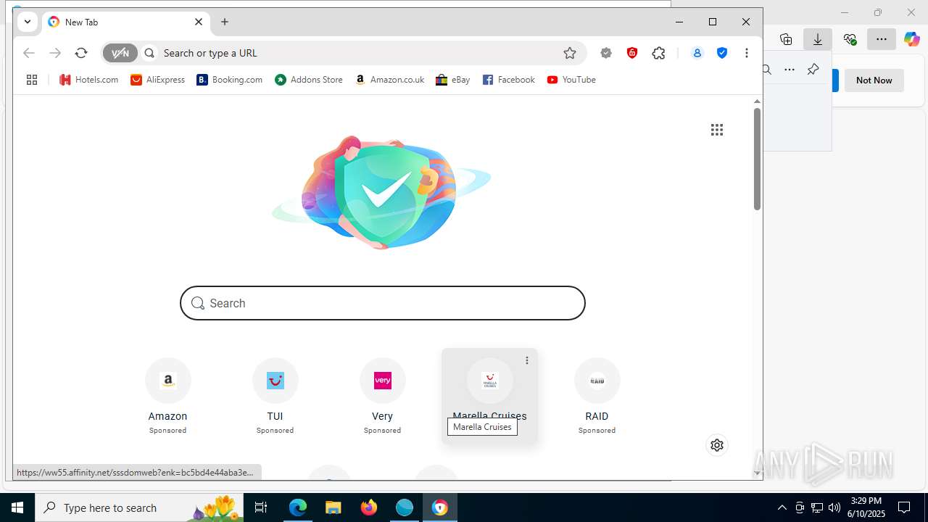Open a new tab with plus button

225,22
